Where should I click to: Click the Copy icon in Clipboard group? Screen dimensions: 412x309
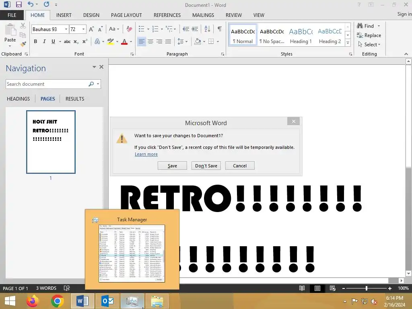(23, 35)
